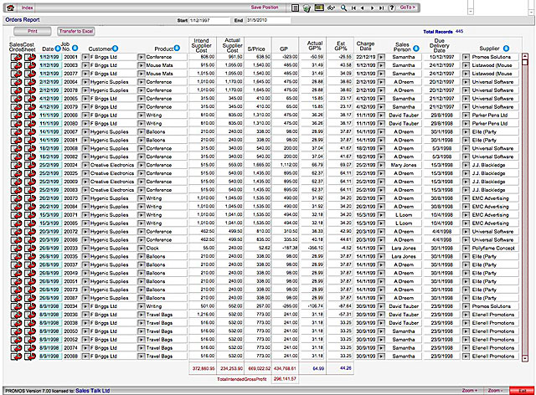Viewport: 536px width, 395px height.
Task: Click Zoom - at the bottom
Action: (x=495, y=390)
